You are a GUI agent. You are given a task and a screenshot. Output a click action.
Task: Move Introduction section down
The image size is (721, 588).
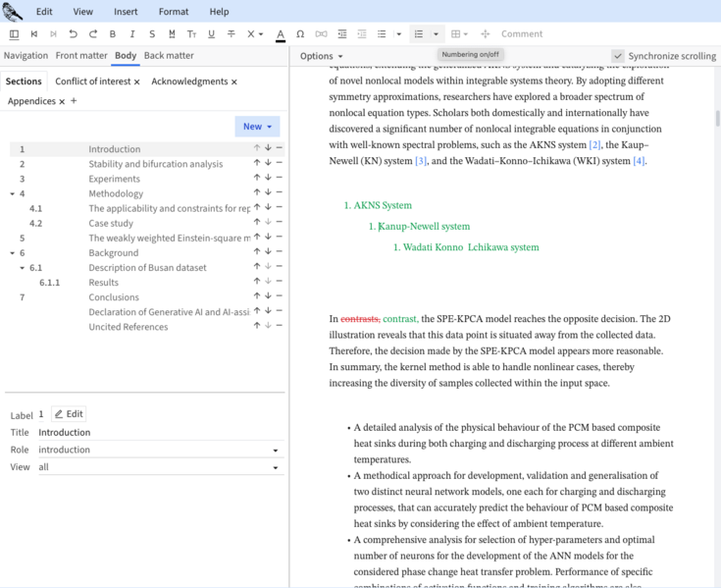[268, 147]
